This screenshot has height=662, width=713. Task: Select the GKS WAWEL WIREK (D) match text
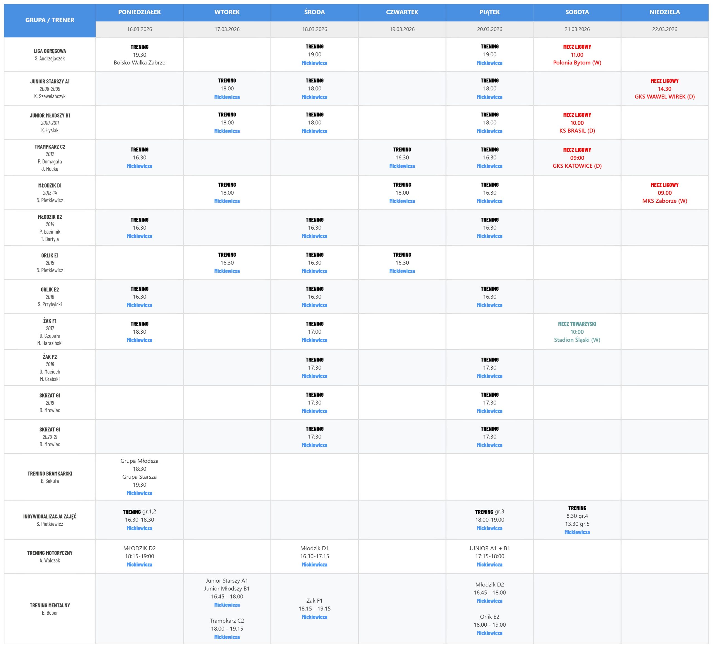664,97
